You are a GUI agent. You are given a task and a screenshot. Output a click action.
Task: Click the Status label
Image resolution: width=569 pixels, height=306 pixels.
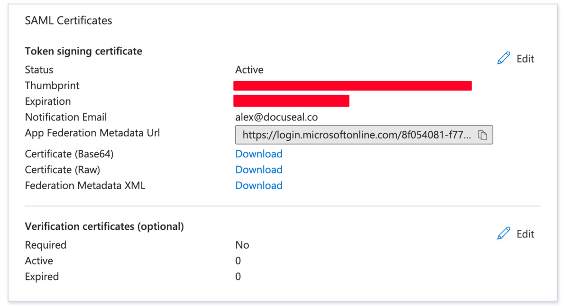tap(39, 70)
